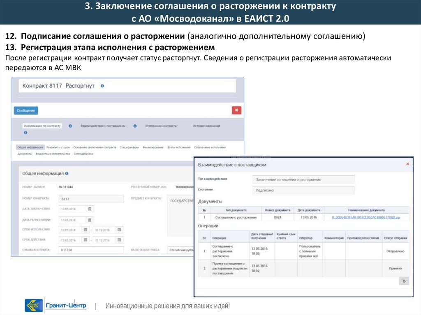
Task: Open calendar for Срок действия end date
Action: (119, 240)
